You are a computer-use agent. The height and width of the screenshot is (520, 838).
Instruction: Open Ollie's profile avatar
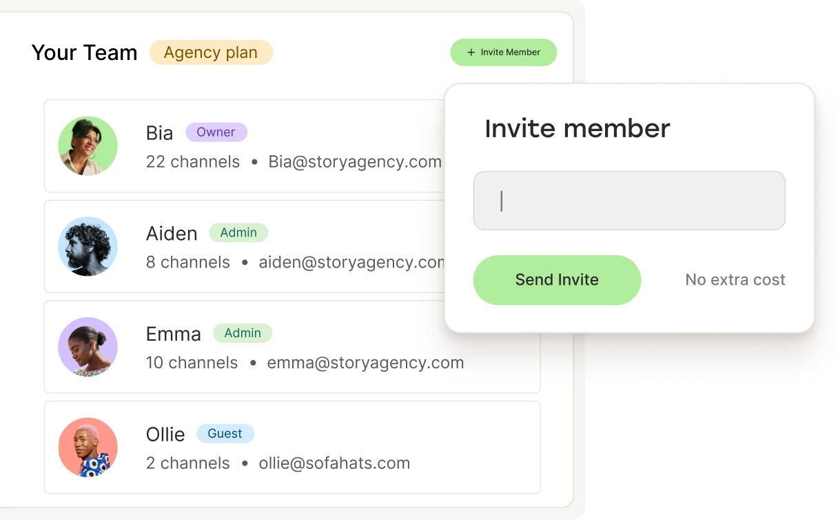[88, 448]
